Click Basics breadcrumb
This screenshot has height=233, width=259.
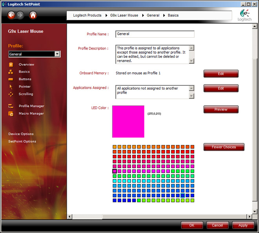tap(173, 15)
